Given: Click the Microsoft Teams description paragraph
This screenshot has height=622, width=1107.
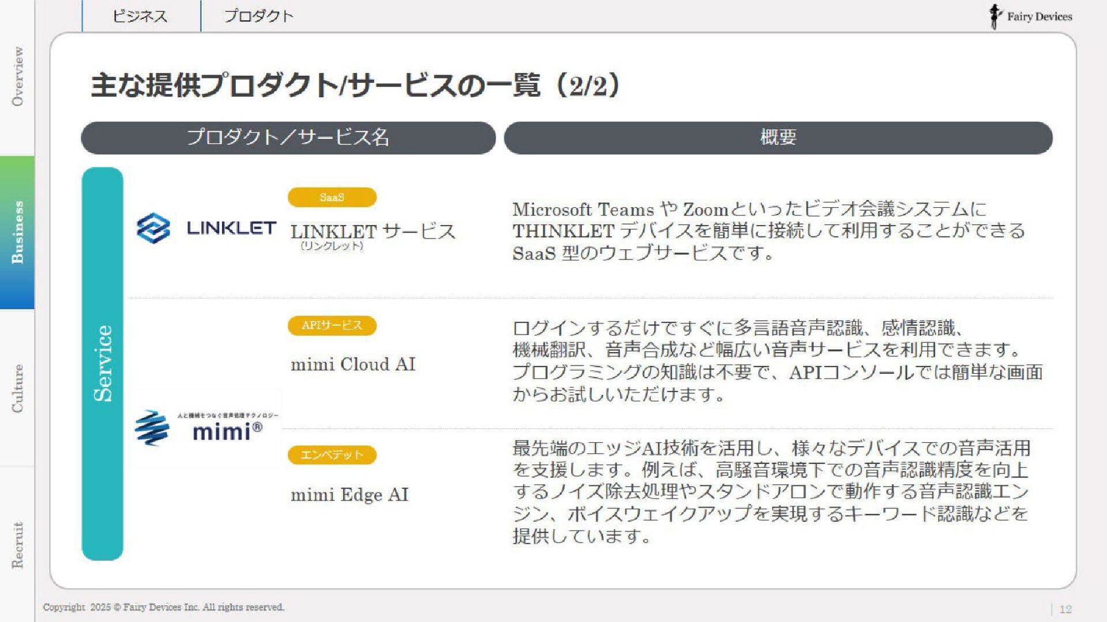Looking at the screenshot, I should pos(769,231).
